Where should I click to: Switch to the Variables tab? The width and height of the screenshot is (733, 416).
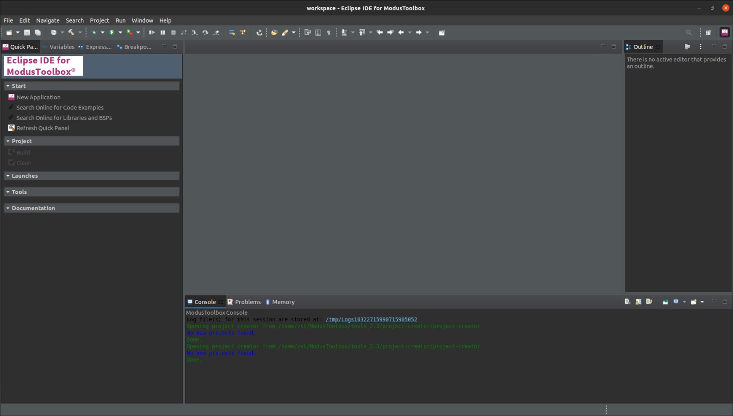[62, 47]
